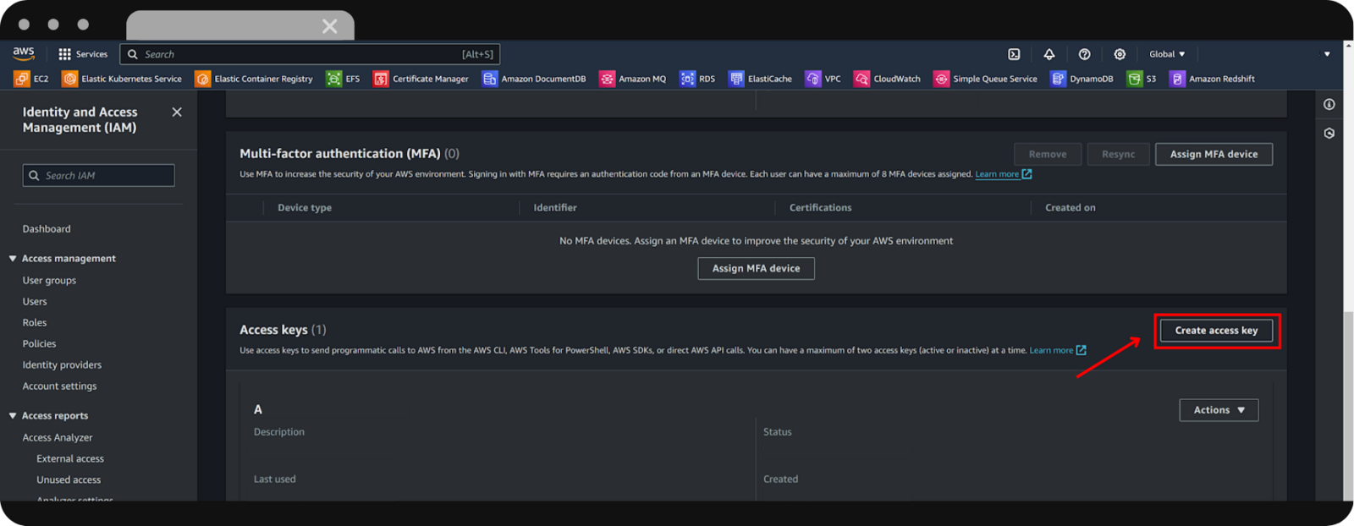Viewport: 1354px width, 526px height.
Task: Open Amazon Redshift shortcut
Action: (x=1213, y=79)
